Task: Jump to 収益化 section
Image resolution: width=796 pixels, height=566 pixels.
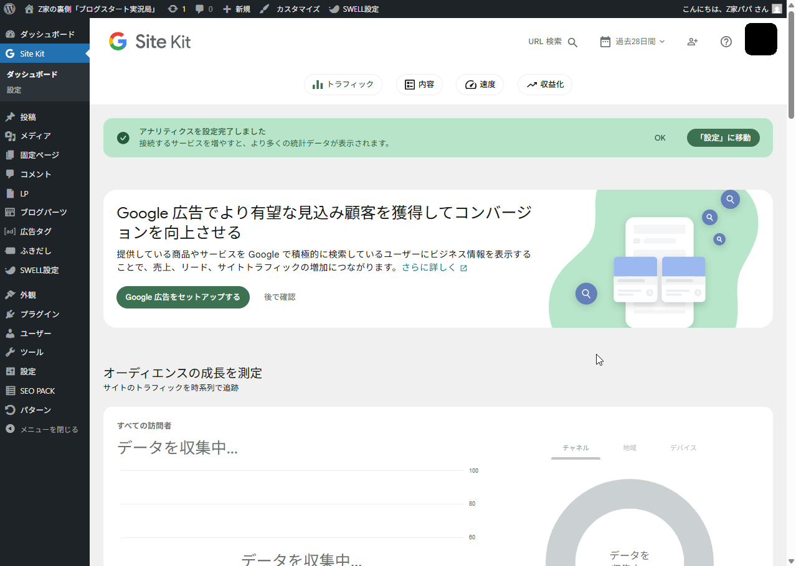Action: pos(545,85)
